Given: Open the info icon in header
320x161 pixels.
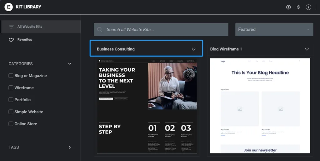Looking at the screenshot, I should click(308, 7).
